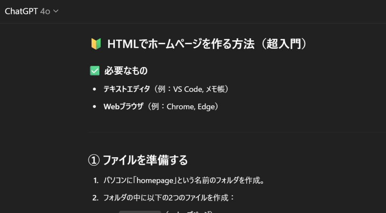Image resolution: width=386 pixels, height=213 pixels.
Task: Click the chevron next to 4o
Action: 56,11
